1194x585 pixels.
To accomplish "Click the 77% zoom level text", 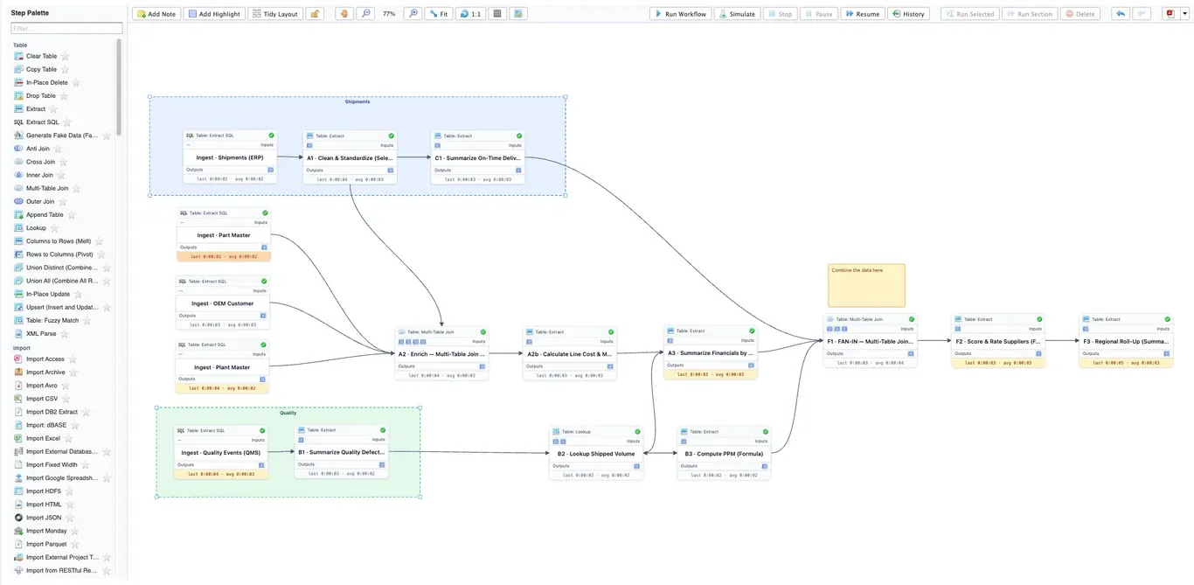I will (x=390, y=14).
